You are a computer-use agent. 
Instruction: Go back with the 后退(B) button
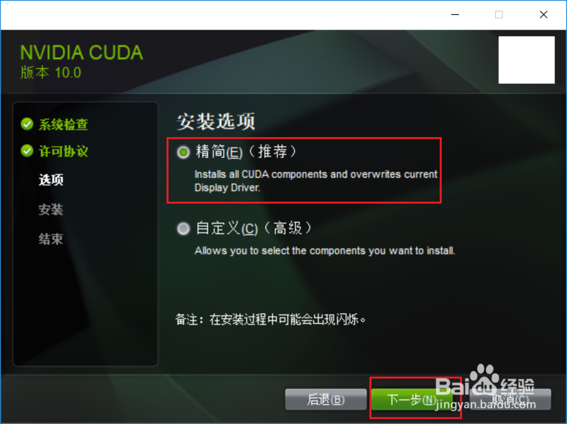326,400
